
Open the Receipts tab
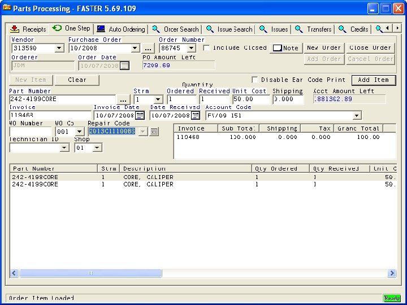[28, 29]
